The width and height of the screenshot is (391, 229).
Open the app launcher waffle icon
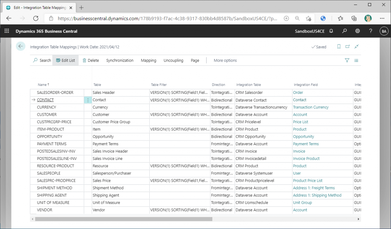[x=7, y=31]
